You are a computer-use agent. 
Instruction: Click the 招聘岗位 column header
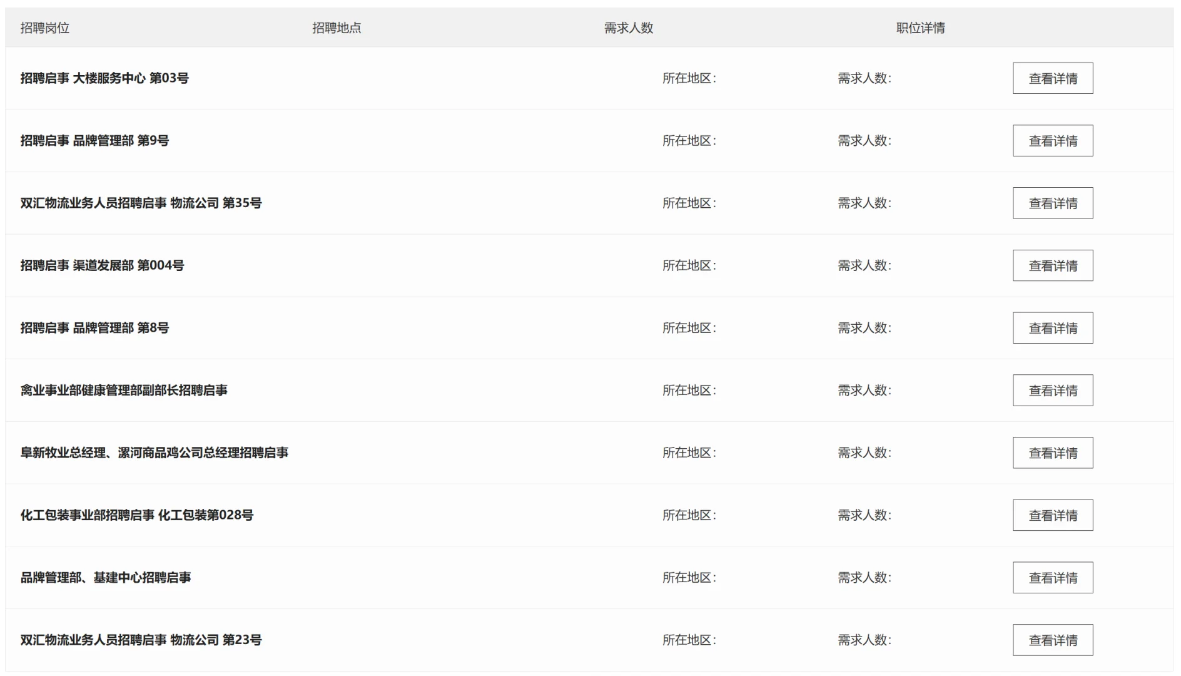tap(45, 28)
